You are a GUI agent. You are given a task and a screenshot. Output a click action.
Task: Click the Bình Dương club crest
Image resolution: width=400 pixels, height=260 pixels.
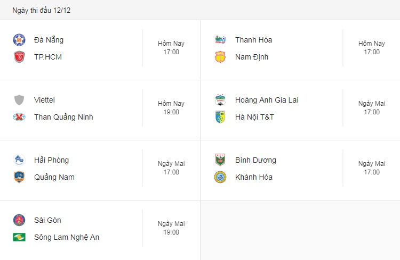[220, 160]
